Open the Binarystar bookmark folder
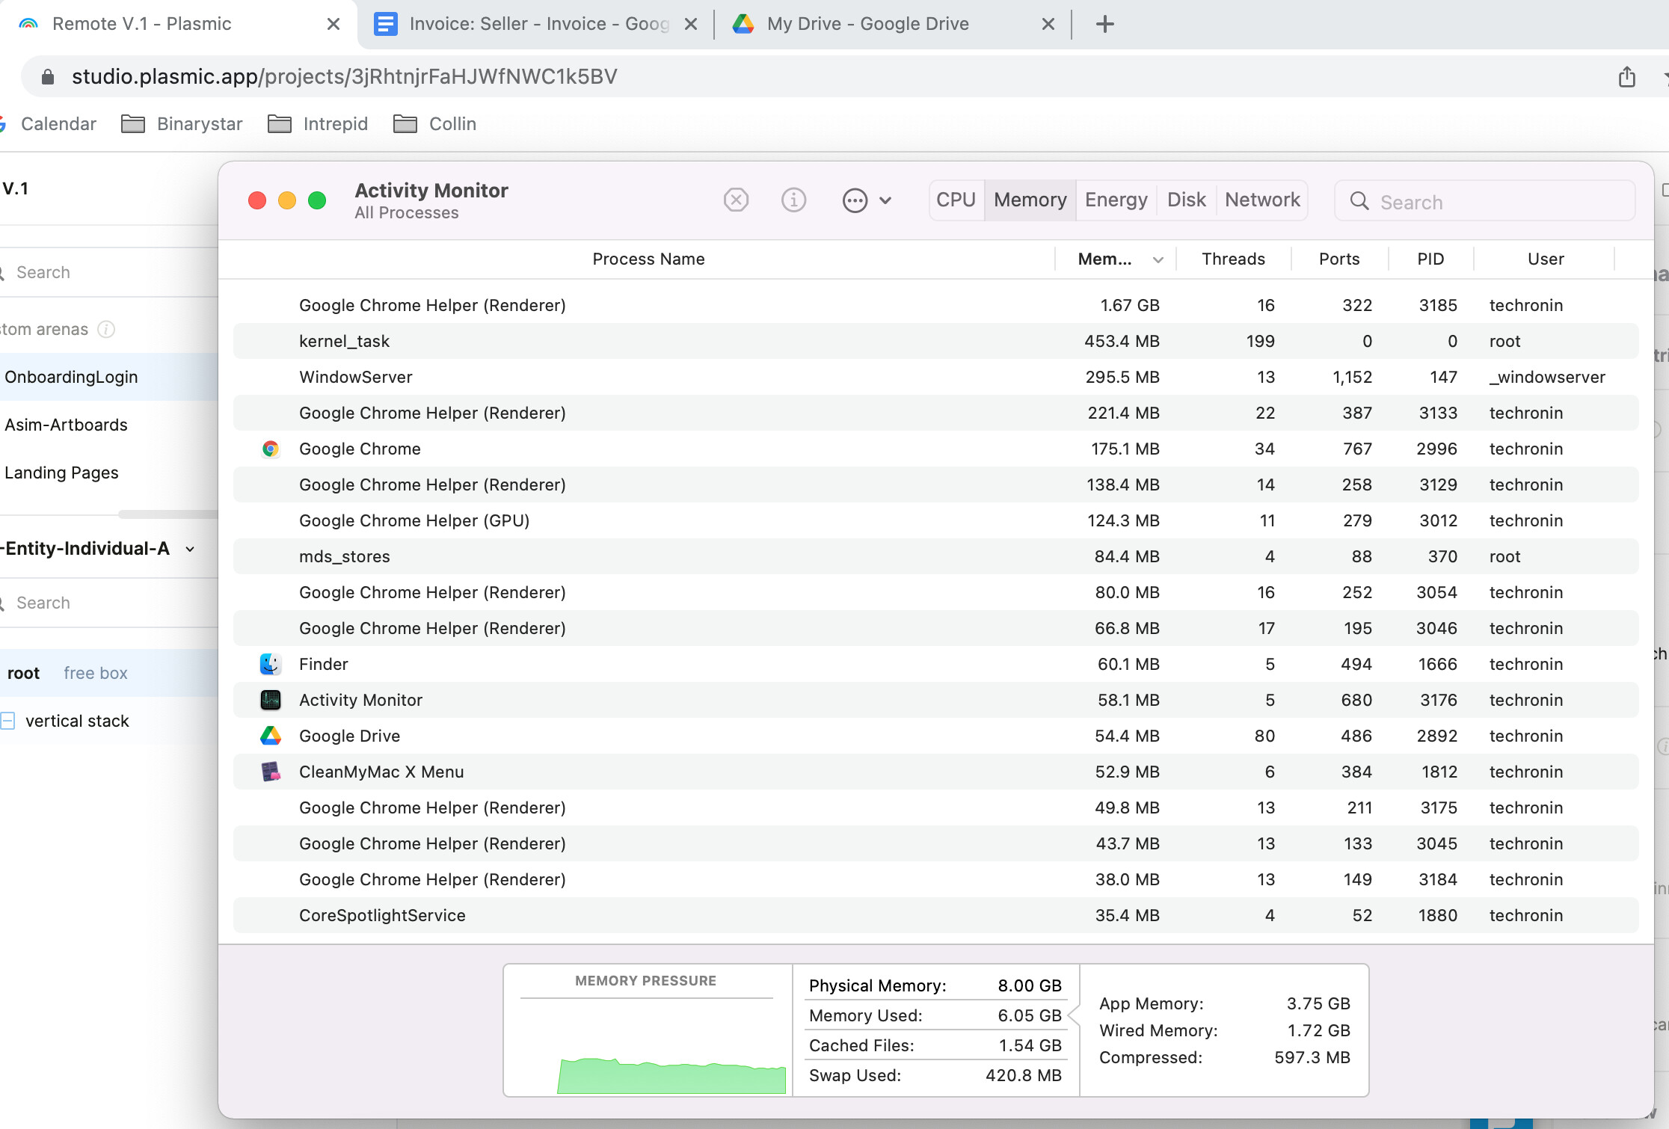Viewport: 1669px width, 1129px height. tap(182, 124)
